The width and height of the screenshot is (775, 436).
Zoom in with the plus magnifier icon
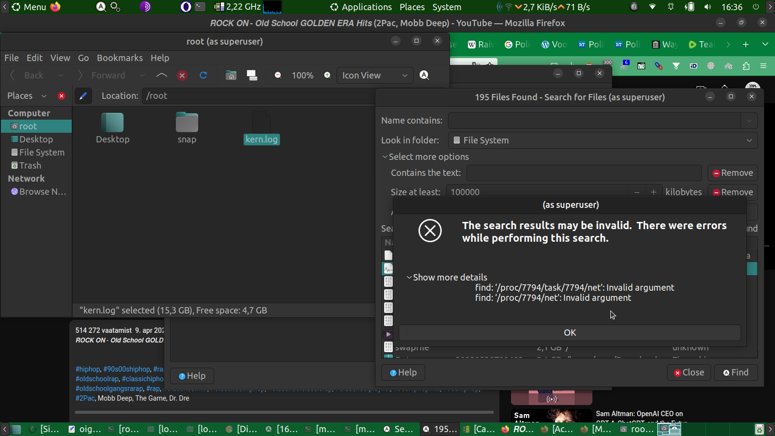pos(327,75)
